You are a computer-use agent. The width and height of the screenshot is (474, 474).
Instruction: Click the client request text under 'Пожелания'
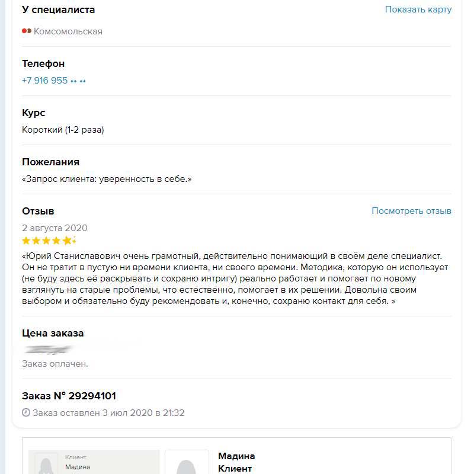[107, 178]
